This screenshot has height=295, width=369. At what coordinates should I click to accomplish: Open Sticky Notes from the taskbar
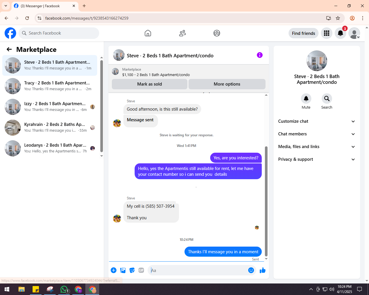[x=36, y=289]
